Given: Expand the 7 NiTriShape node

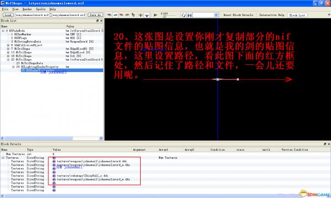Looking at the screenshot, I should [x=8, y=48].
